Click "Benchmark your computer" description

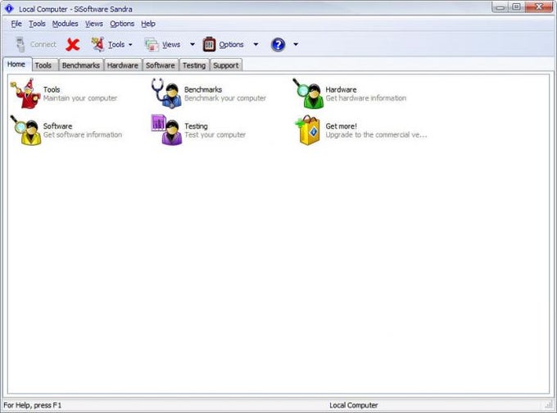click(x=225, y=98)
